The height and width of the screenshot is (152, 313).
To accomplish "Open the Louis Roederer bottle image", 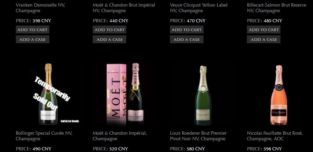I will (203, 95).
